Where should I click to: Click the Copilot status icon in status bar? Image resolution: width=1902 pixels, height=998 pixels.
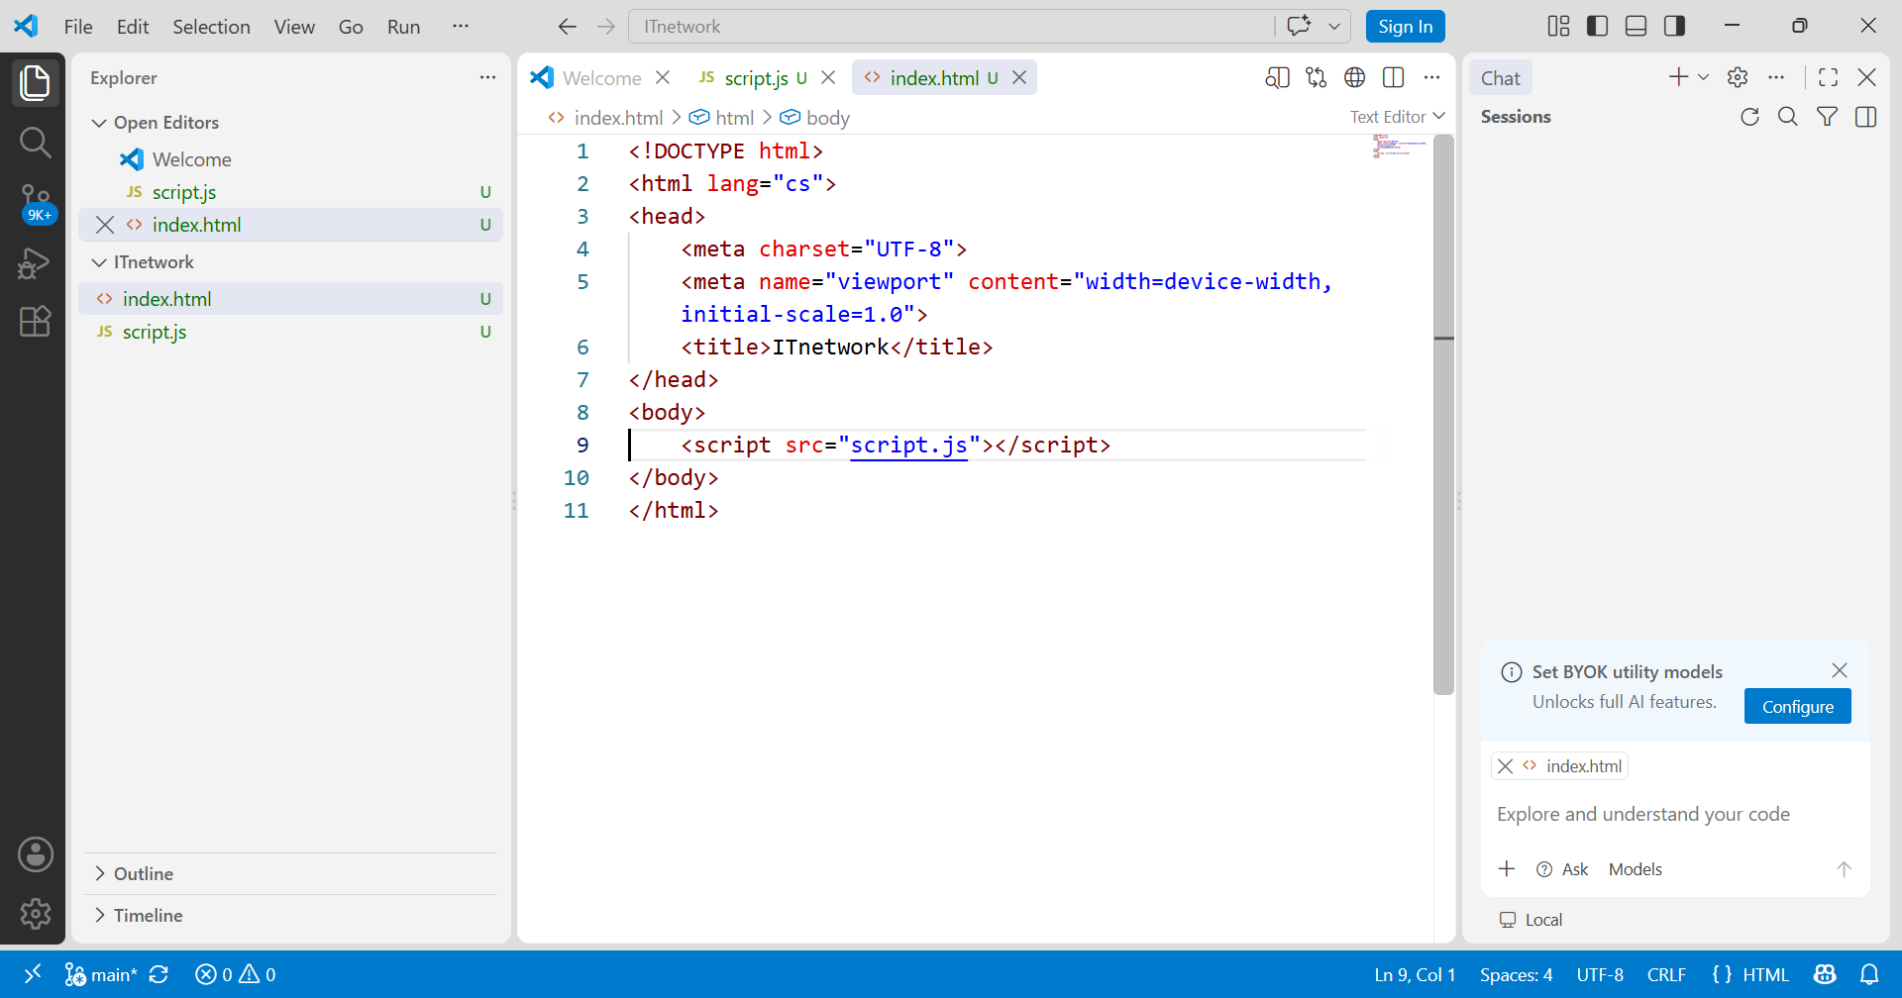tap(1825, 974)
